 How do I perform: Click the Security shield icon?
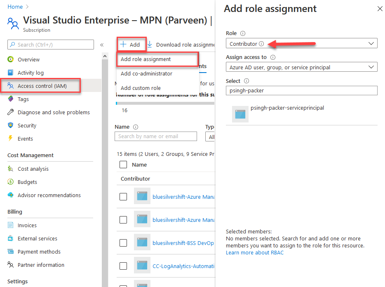point(11,125)
